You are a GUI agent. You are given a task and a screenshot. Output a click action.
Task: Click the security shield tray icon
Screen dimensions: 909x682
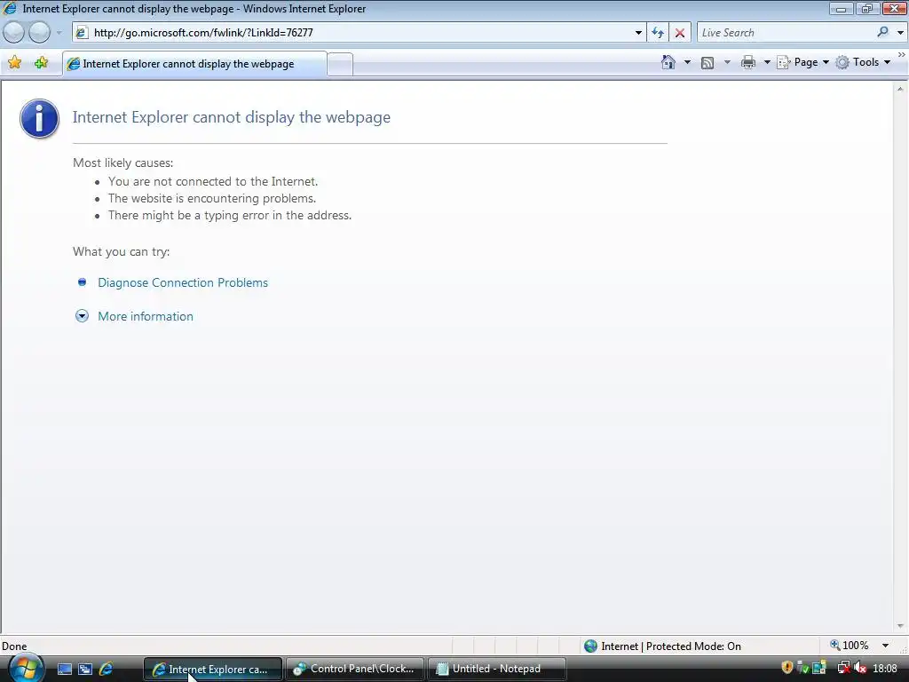pos(786,668)
